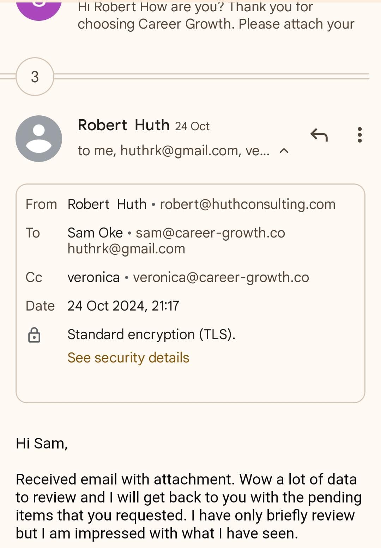Tap the huthrk@gmail.com recipient address
The width and height of the screenshot is (381, 548).
click(x=126, y=249)
